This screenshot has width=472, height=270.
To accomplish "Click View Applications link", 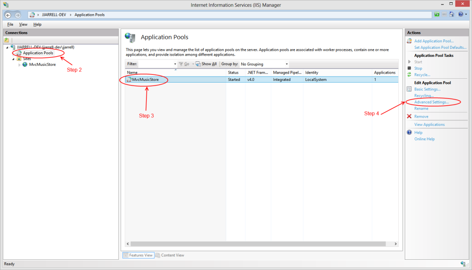I will (429, 125).
